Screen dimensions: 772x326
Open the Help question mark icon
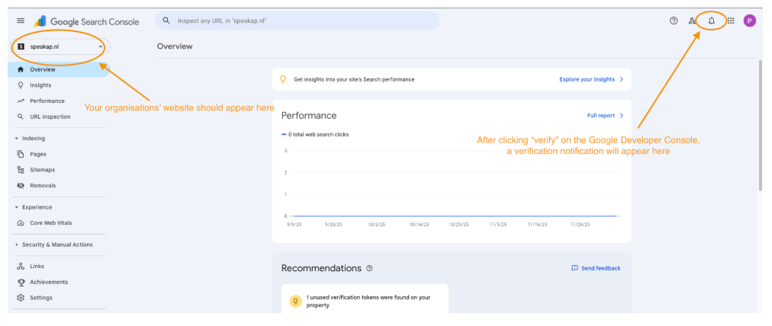tap(674, 21)
